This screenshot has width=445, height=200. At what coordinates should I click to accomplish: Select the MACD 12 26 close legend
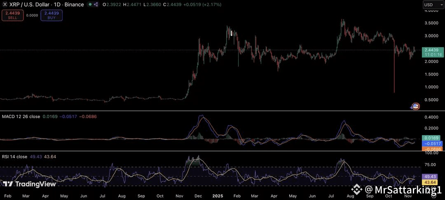[x=21, y=116]
